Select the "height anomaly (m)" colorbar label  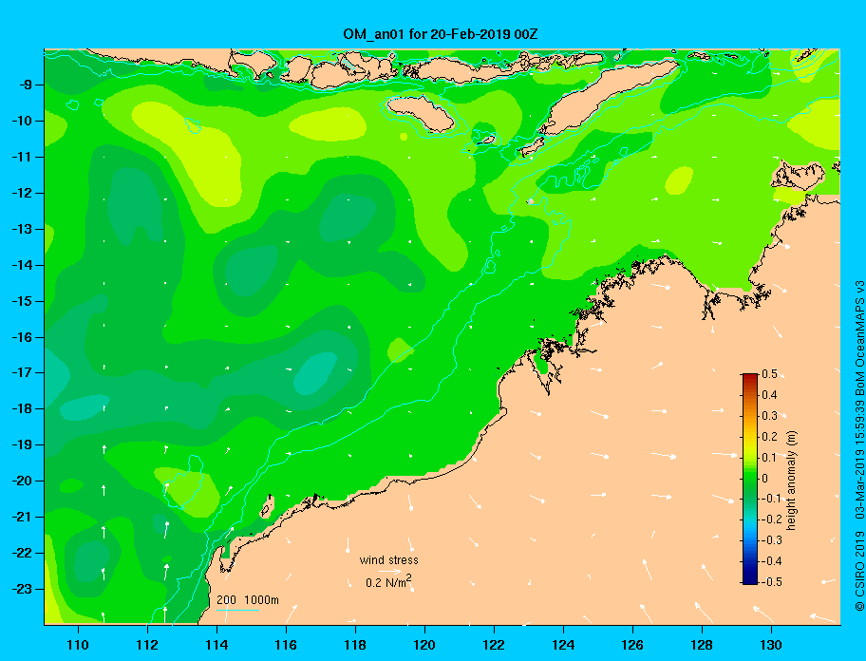791,481
